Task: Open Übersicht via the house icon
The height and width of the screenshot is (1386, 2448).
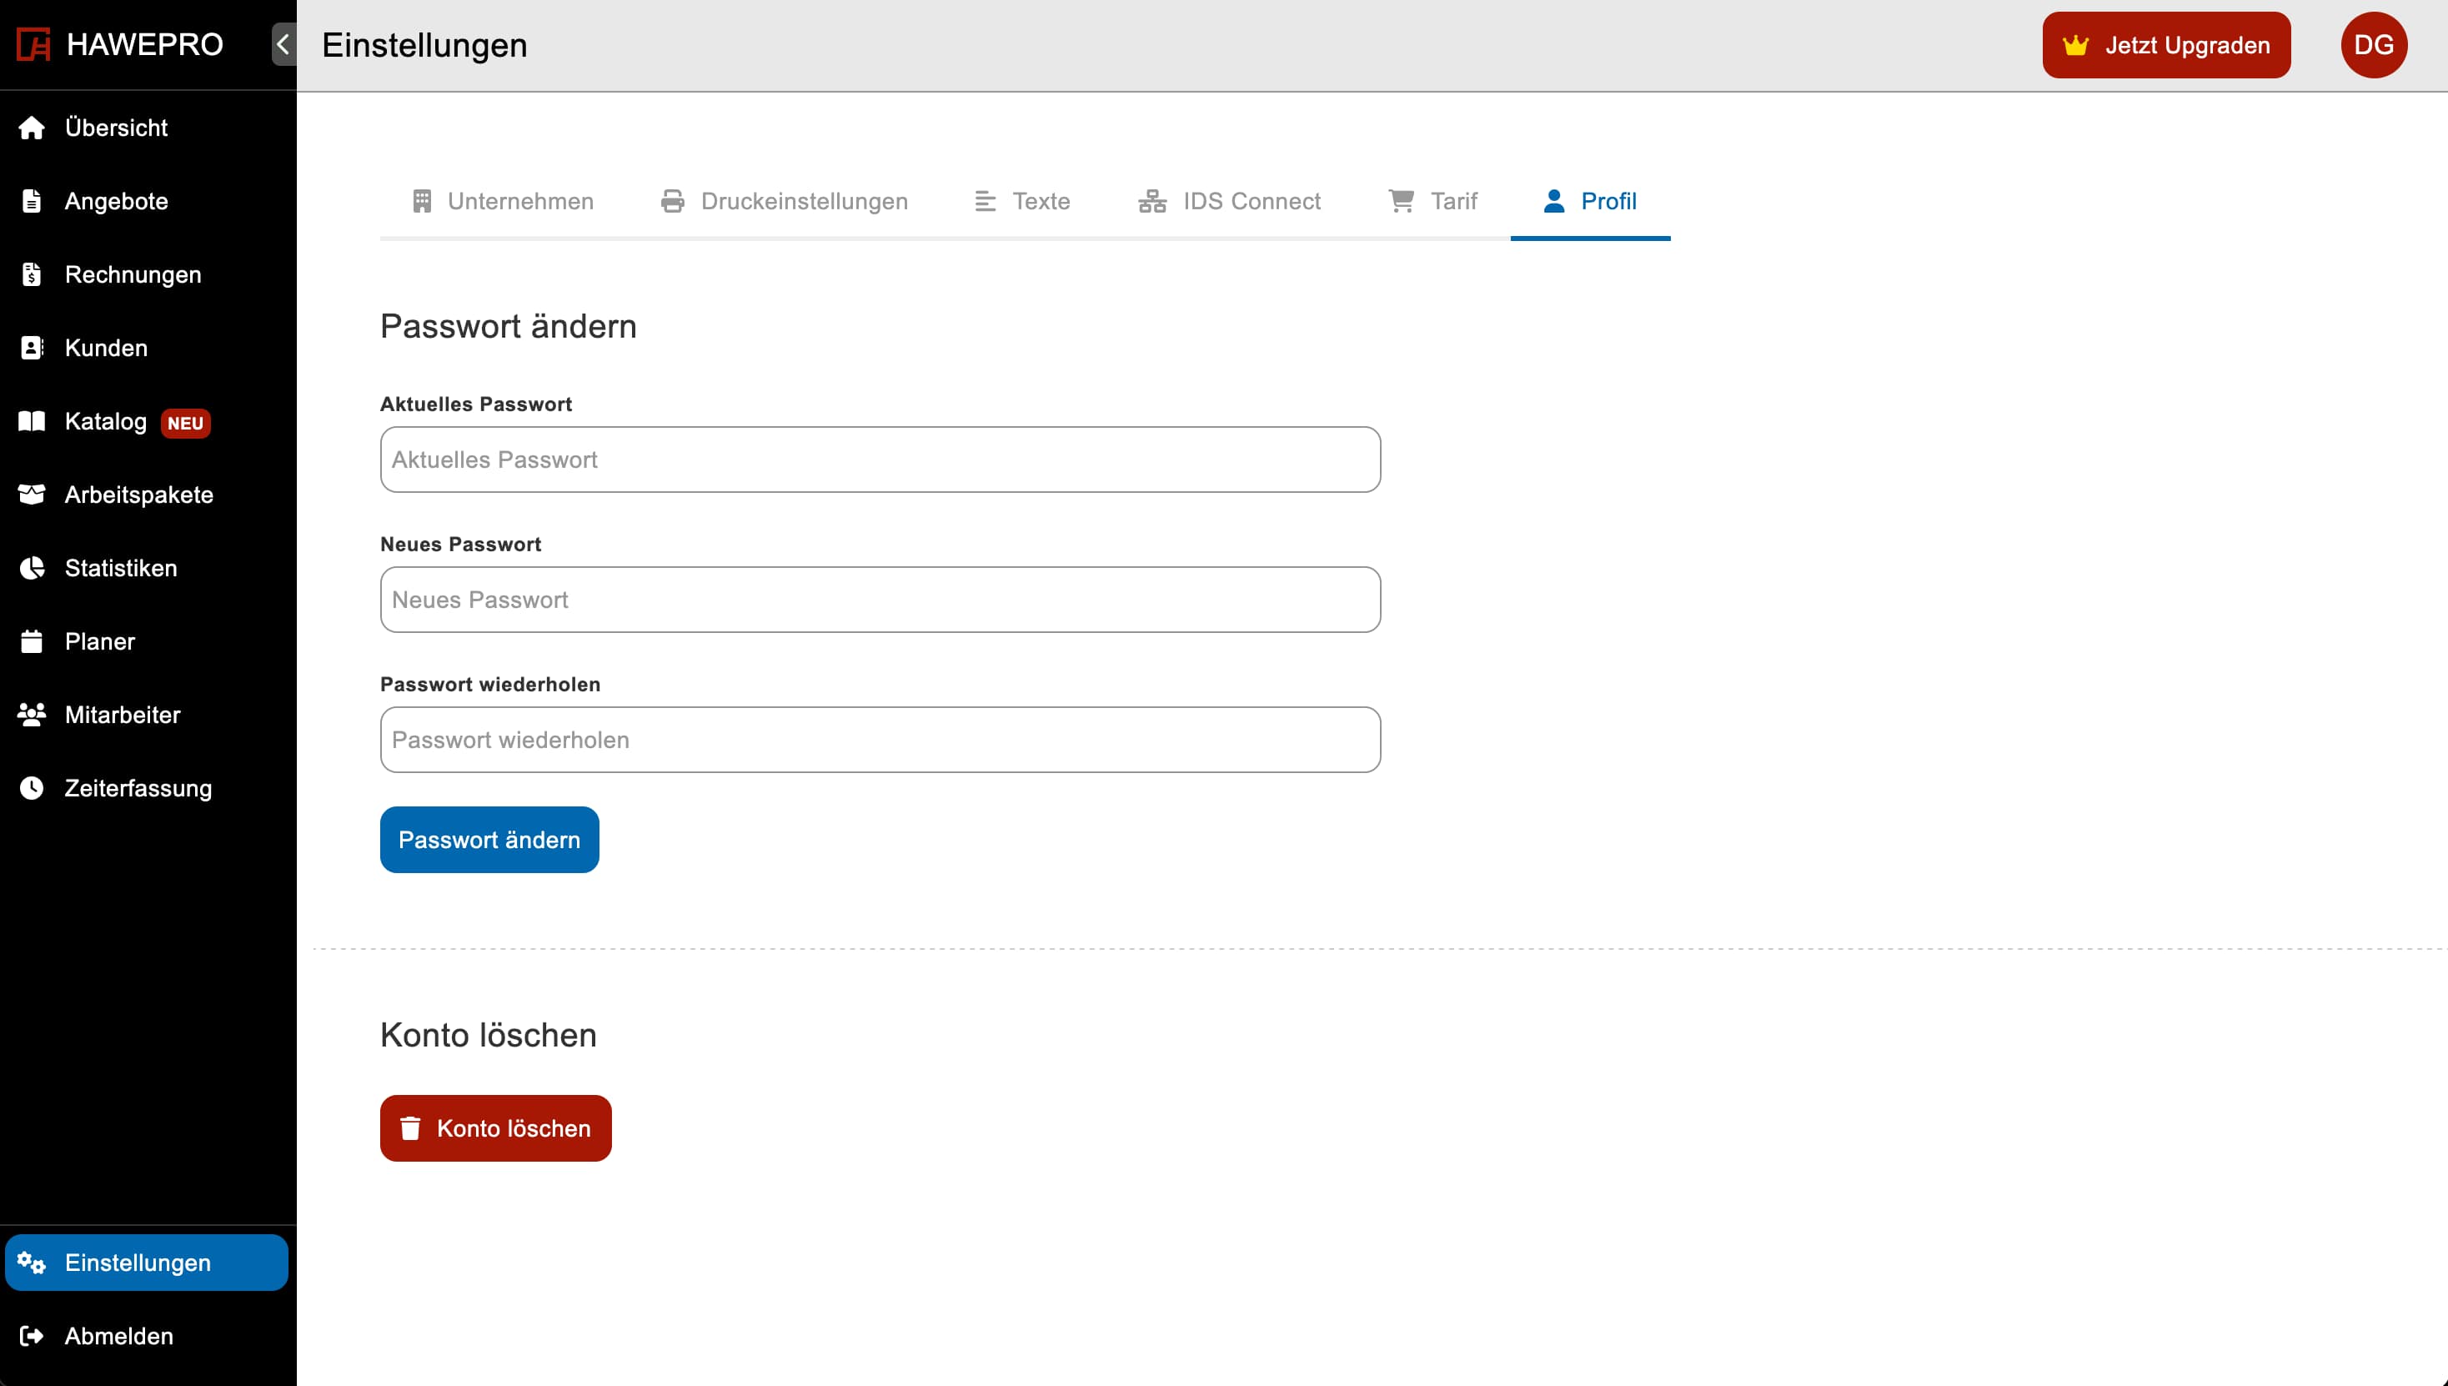Action: [32, 128]
